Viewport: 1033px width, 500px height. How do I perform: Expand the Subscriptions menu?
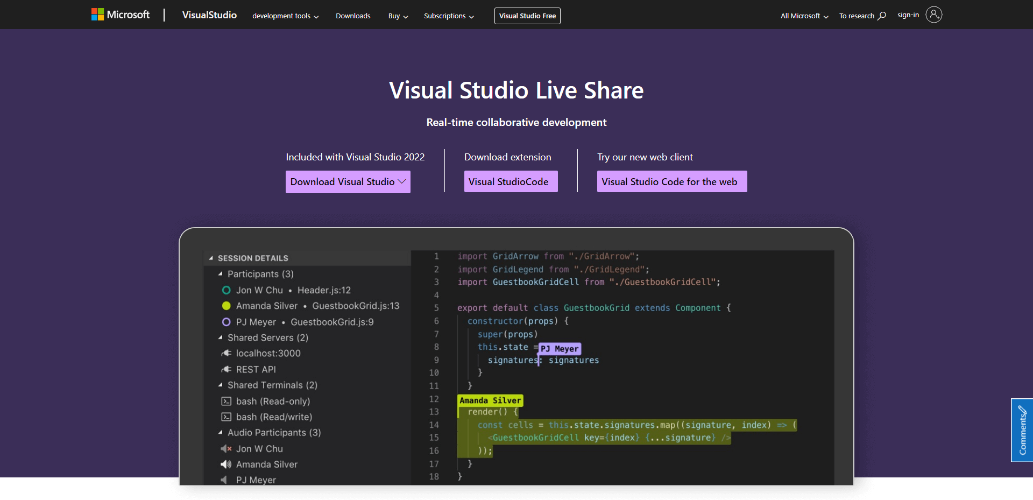click(x=449, y=16)
